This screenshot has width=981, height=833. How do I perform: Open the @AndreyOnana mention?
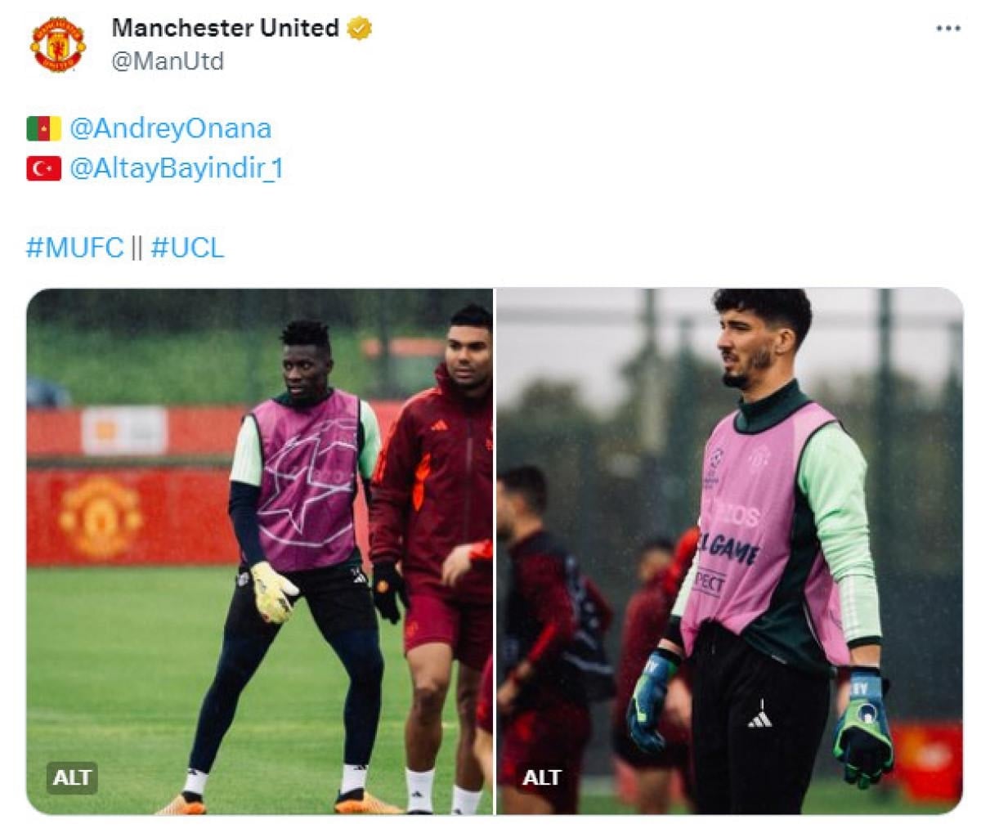pyautogui.click(x=170, y=128)
